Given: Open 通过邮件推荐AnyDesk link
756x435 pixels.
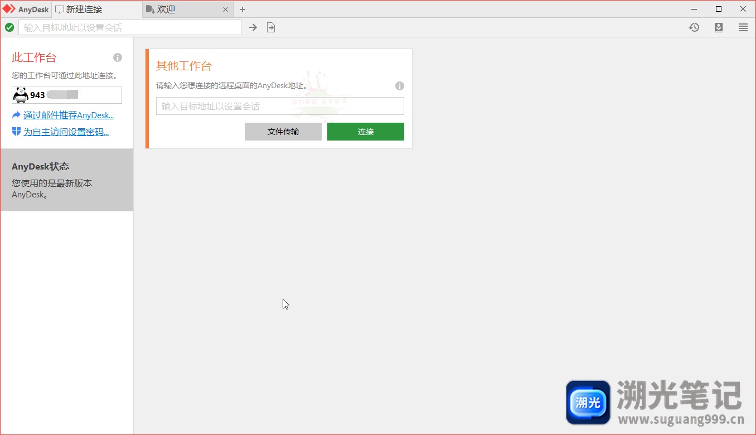Looking at the screenshot, I should click(x=69, y=115).
